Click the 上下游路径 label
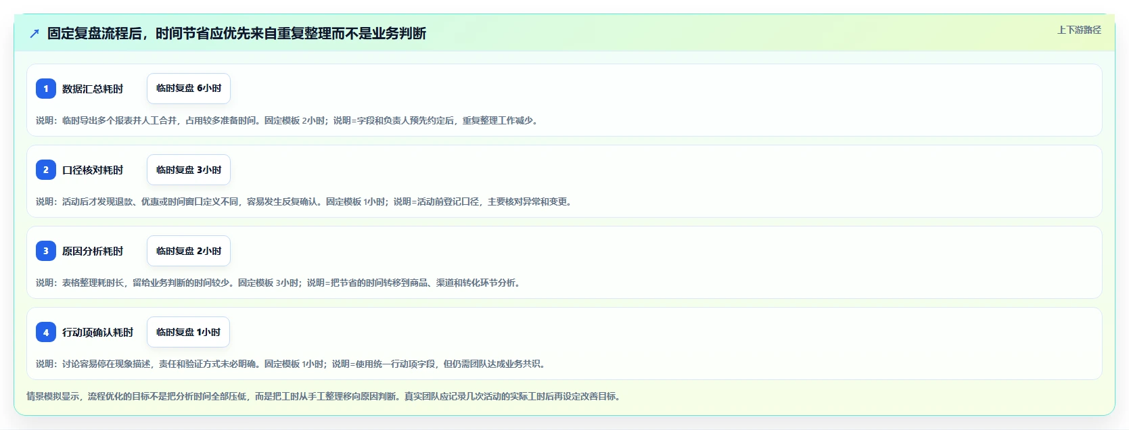This screenshot has height=430, width=1129. click(x=1079, y=30)
